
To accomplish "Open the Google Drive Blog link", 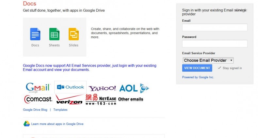I will point(35,110).
